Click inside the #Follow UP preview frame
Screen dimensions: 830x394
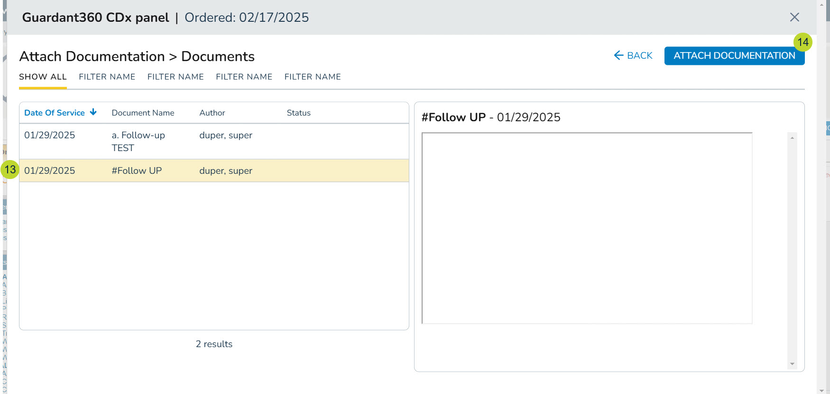(587, 228)
